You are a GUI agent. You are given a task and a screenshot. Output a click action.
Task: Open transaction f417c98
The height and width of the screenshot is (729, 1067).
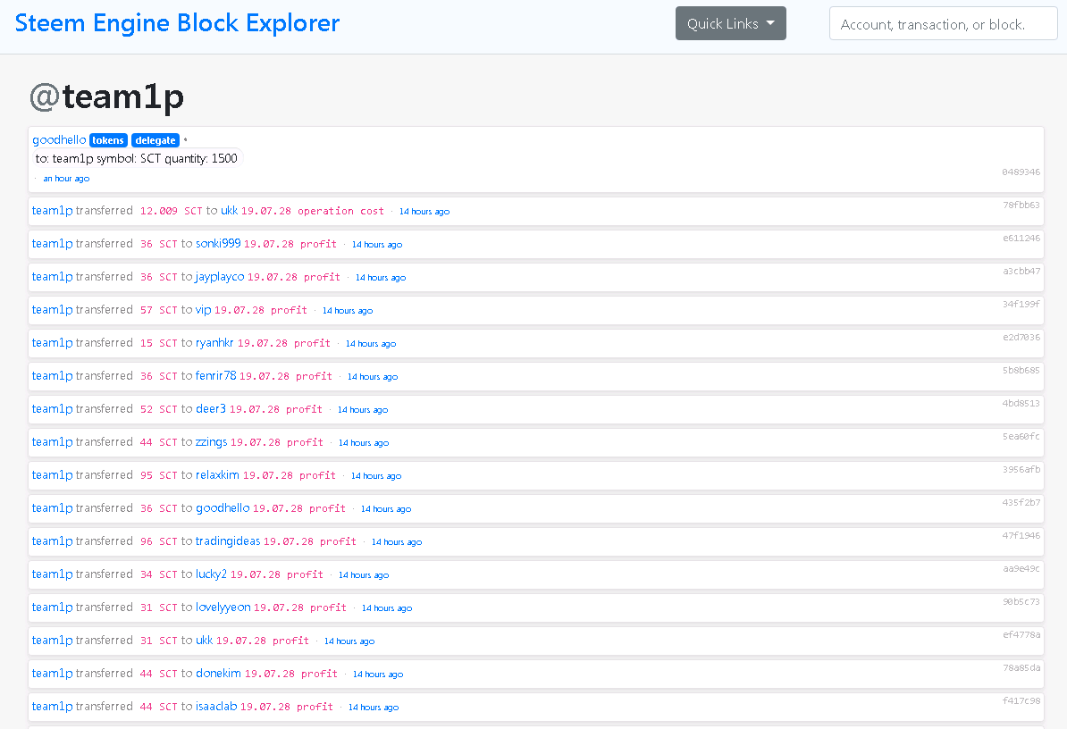point(1021,700)
